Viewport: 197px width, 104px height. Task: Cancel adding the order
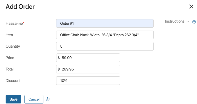point(34,99)
